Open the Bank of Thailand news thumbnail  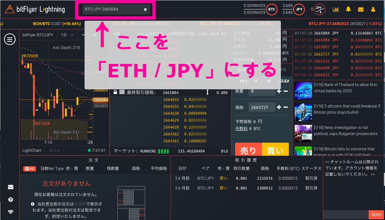coord(303,91)
